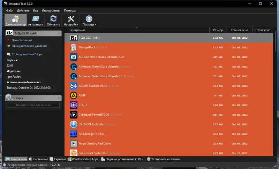Image resolution: width=279 pixels, height=169 pixels.
Task: Click the AIMP icon
Action: tap(74, 95)
